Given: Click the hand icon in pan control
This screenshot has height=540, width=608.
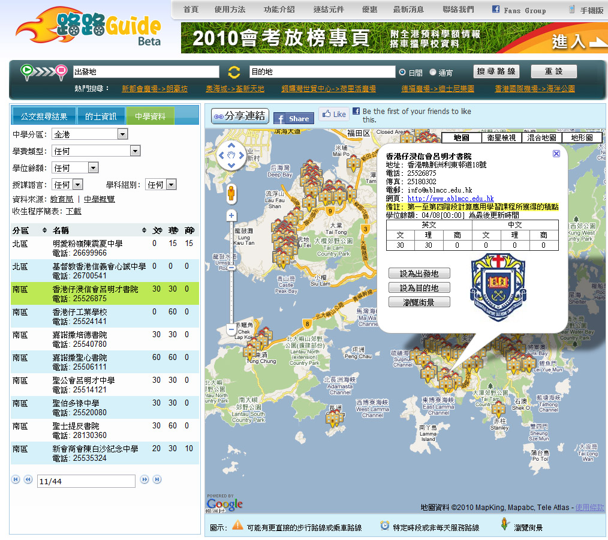Looking at the screenshot, I should tap(231, 155).
